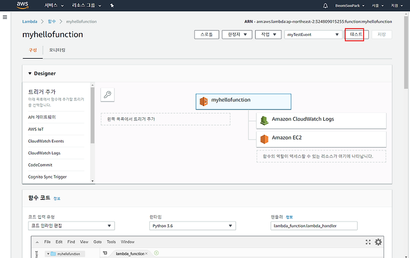Screen dimensions: 410x258
Task: Add Cognito Sync Trigger
Action: 47,177
